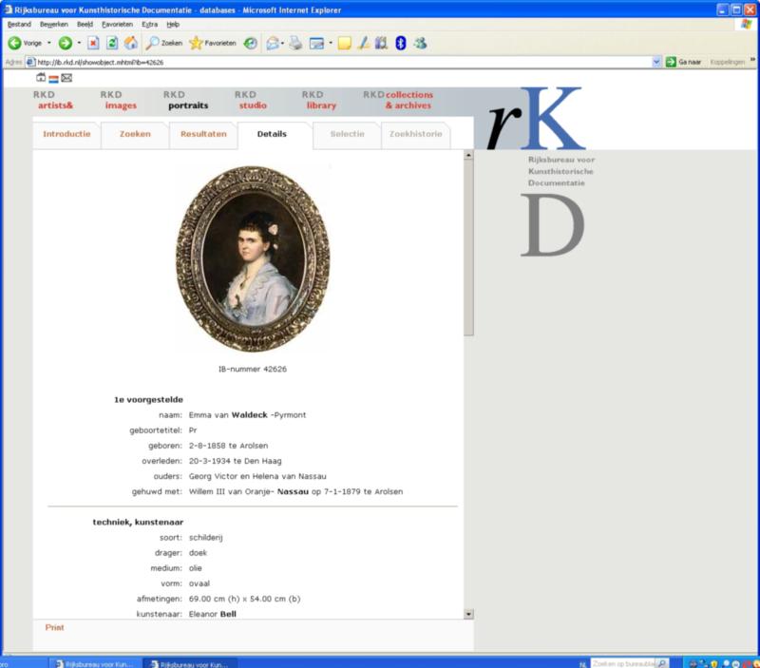Image resolution: width=760 pixels, height=668 pixels.
Task: Click the Bluetooth toolbar icon
Action: (401, 43)
